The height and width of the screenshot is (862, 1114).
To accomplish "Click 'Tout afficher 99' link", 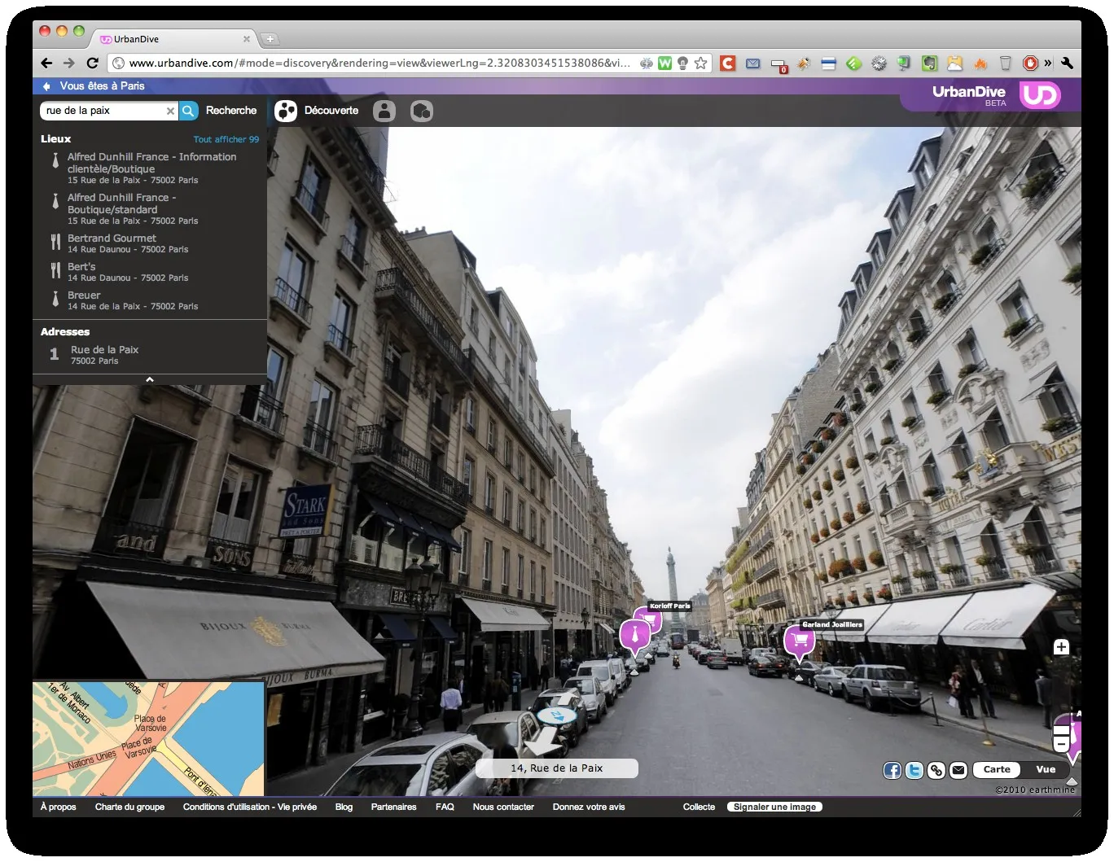I will point(226,139).
